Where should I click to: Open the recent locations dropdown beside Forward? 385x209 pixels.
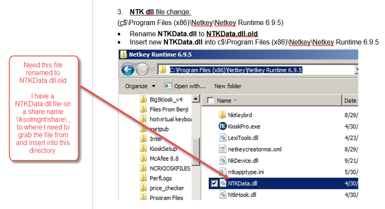pyautogui.click(x=152, y=69)
